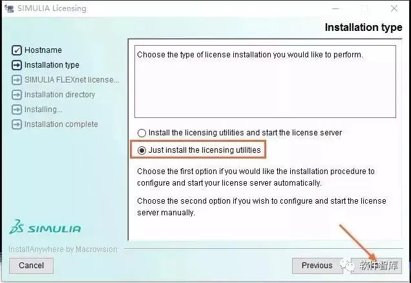Go back with the Previous button
The width and height of the screenshot is (411, 283).
(x=317, y=266)
